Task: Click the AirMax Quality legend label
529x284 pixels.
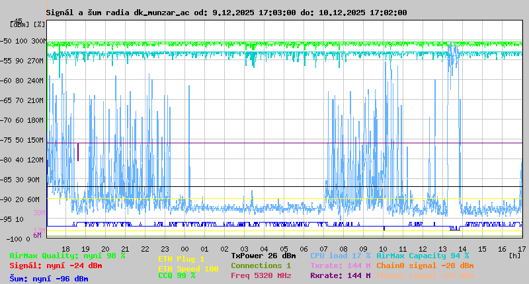Action: (67, 256)
